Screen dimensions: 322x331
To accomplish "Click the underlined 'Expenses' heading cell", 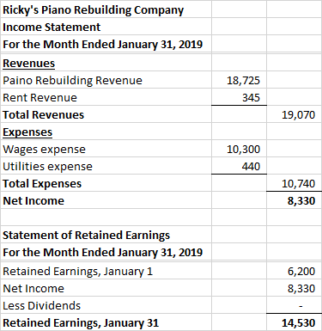I will pyautogui.click(x=106, y=132).
